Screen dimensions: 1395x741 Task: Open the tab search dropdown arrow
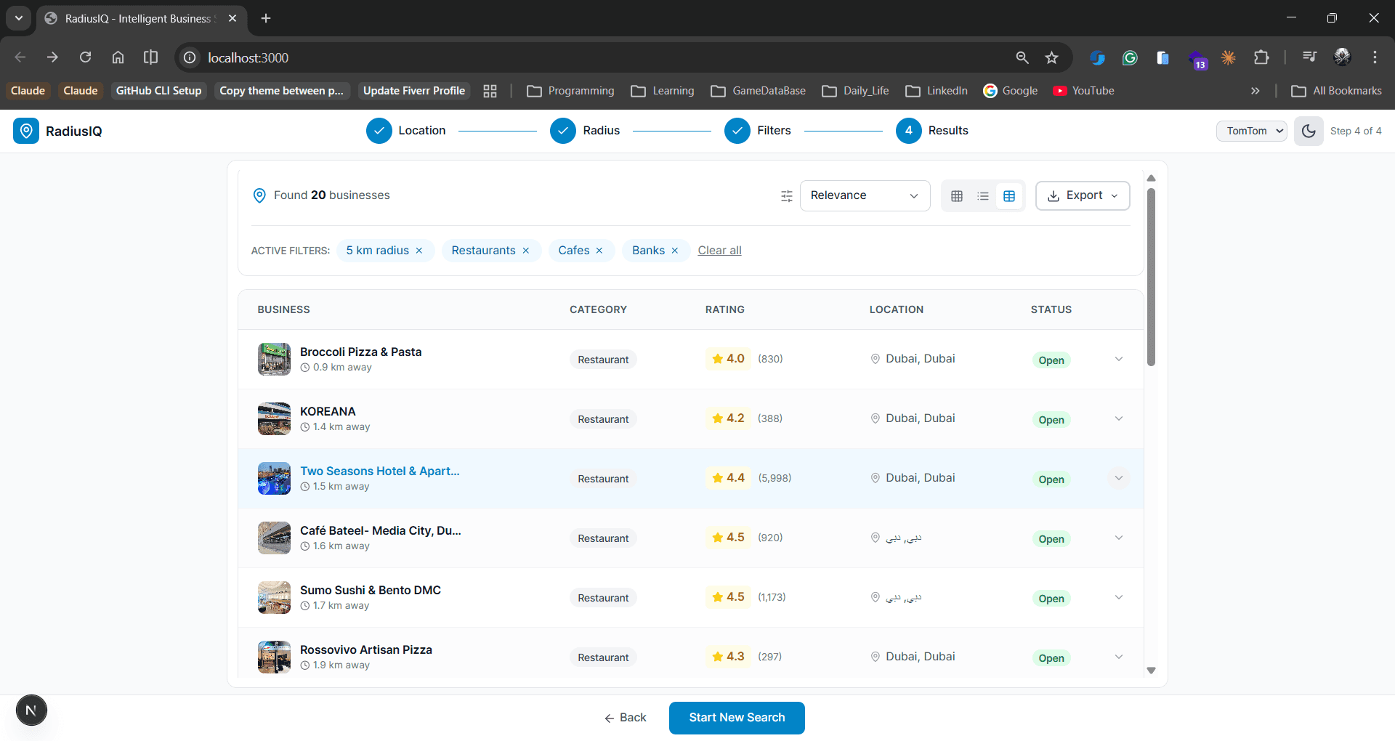[x=19, y=18]
